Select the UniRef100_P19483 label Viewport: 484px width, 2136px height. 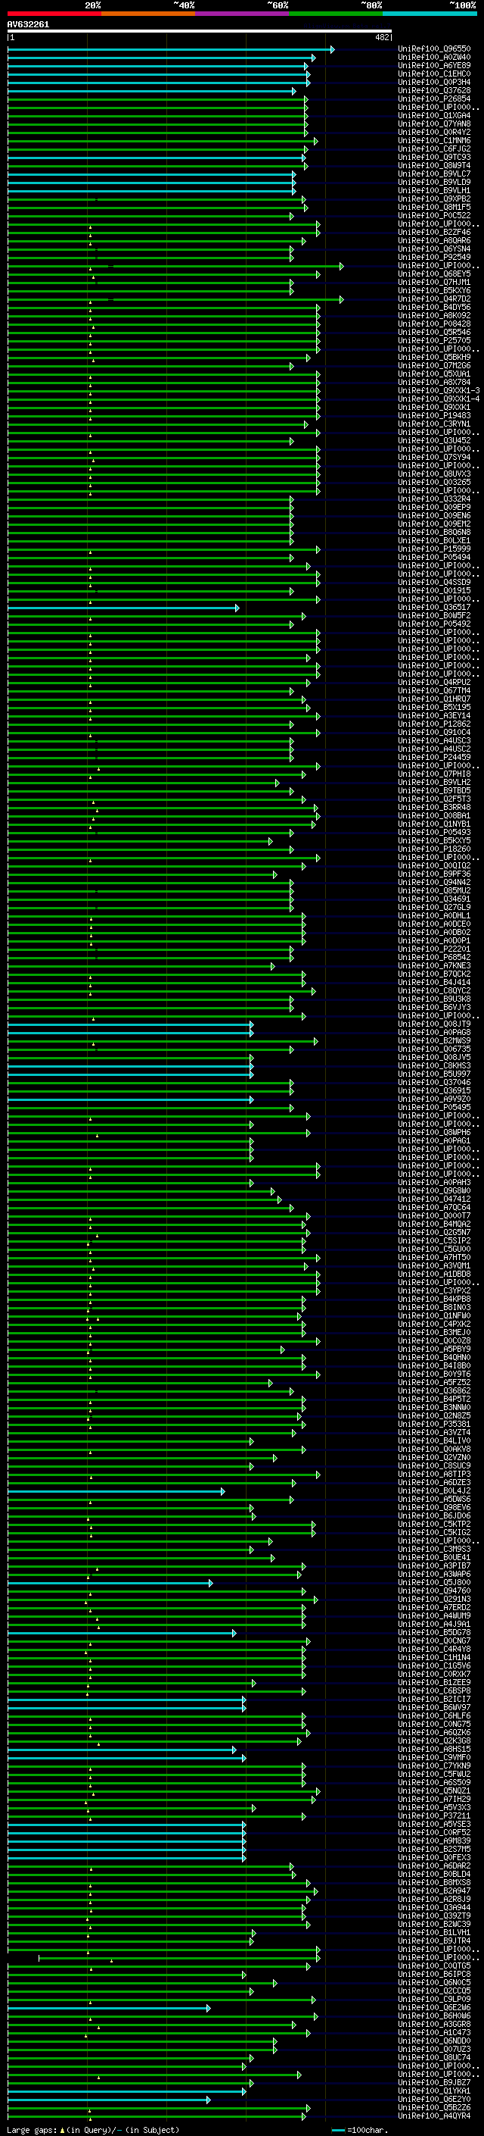coord(434,415)
